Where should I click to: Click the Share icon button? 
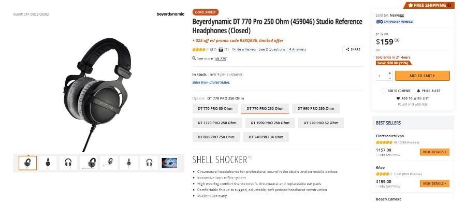click(x=353, y=49)
